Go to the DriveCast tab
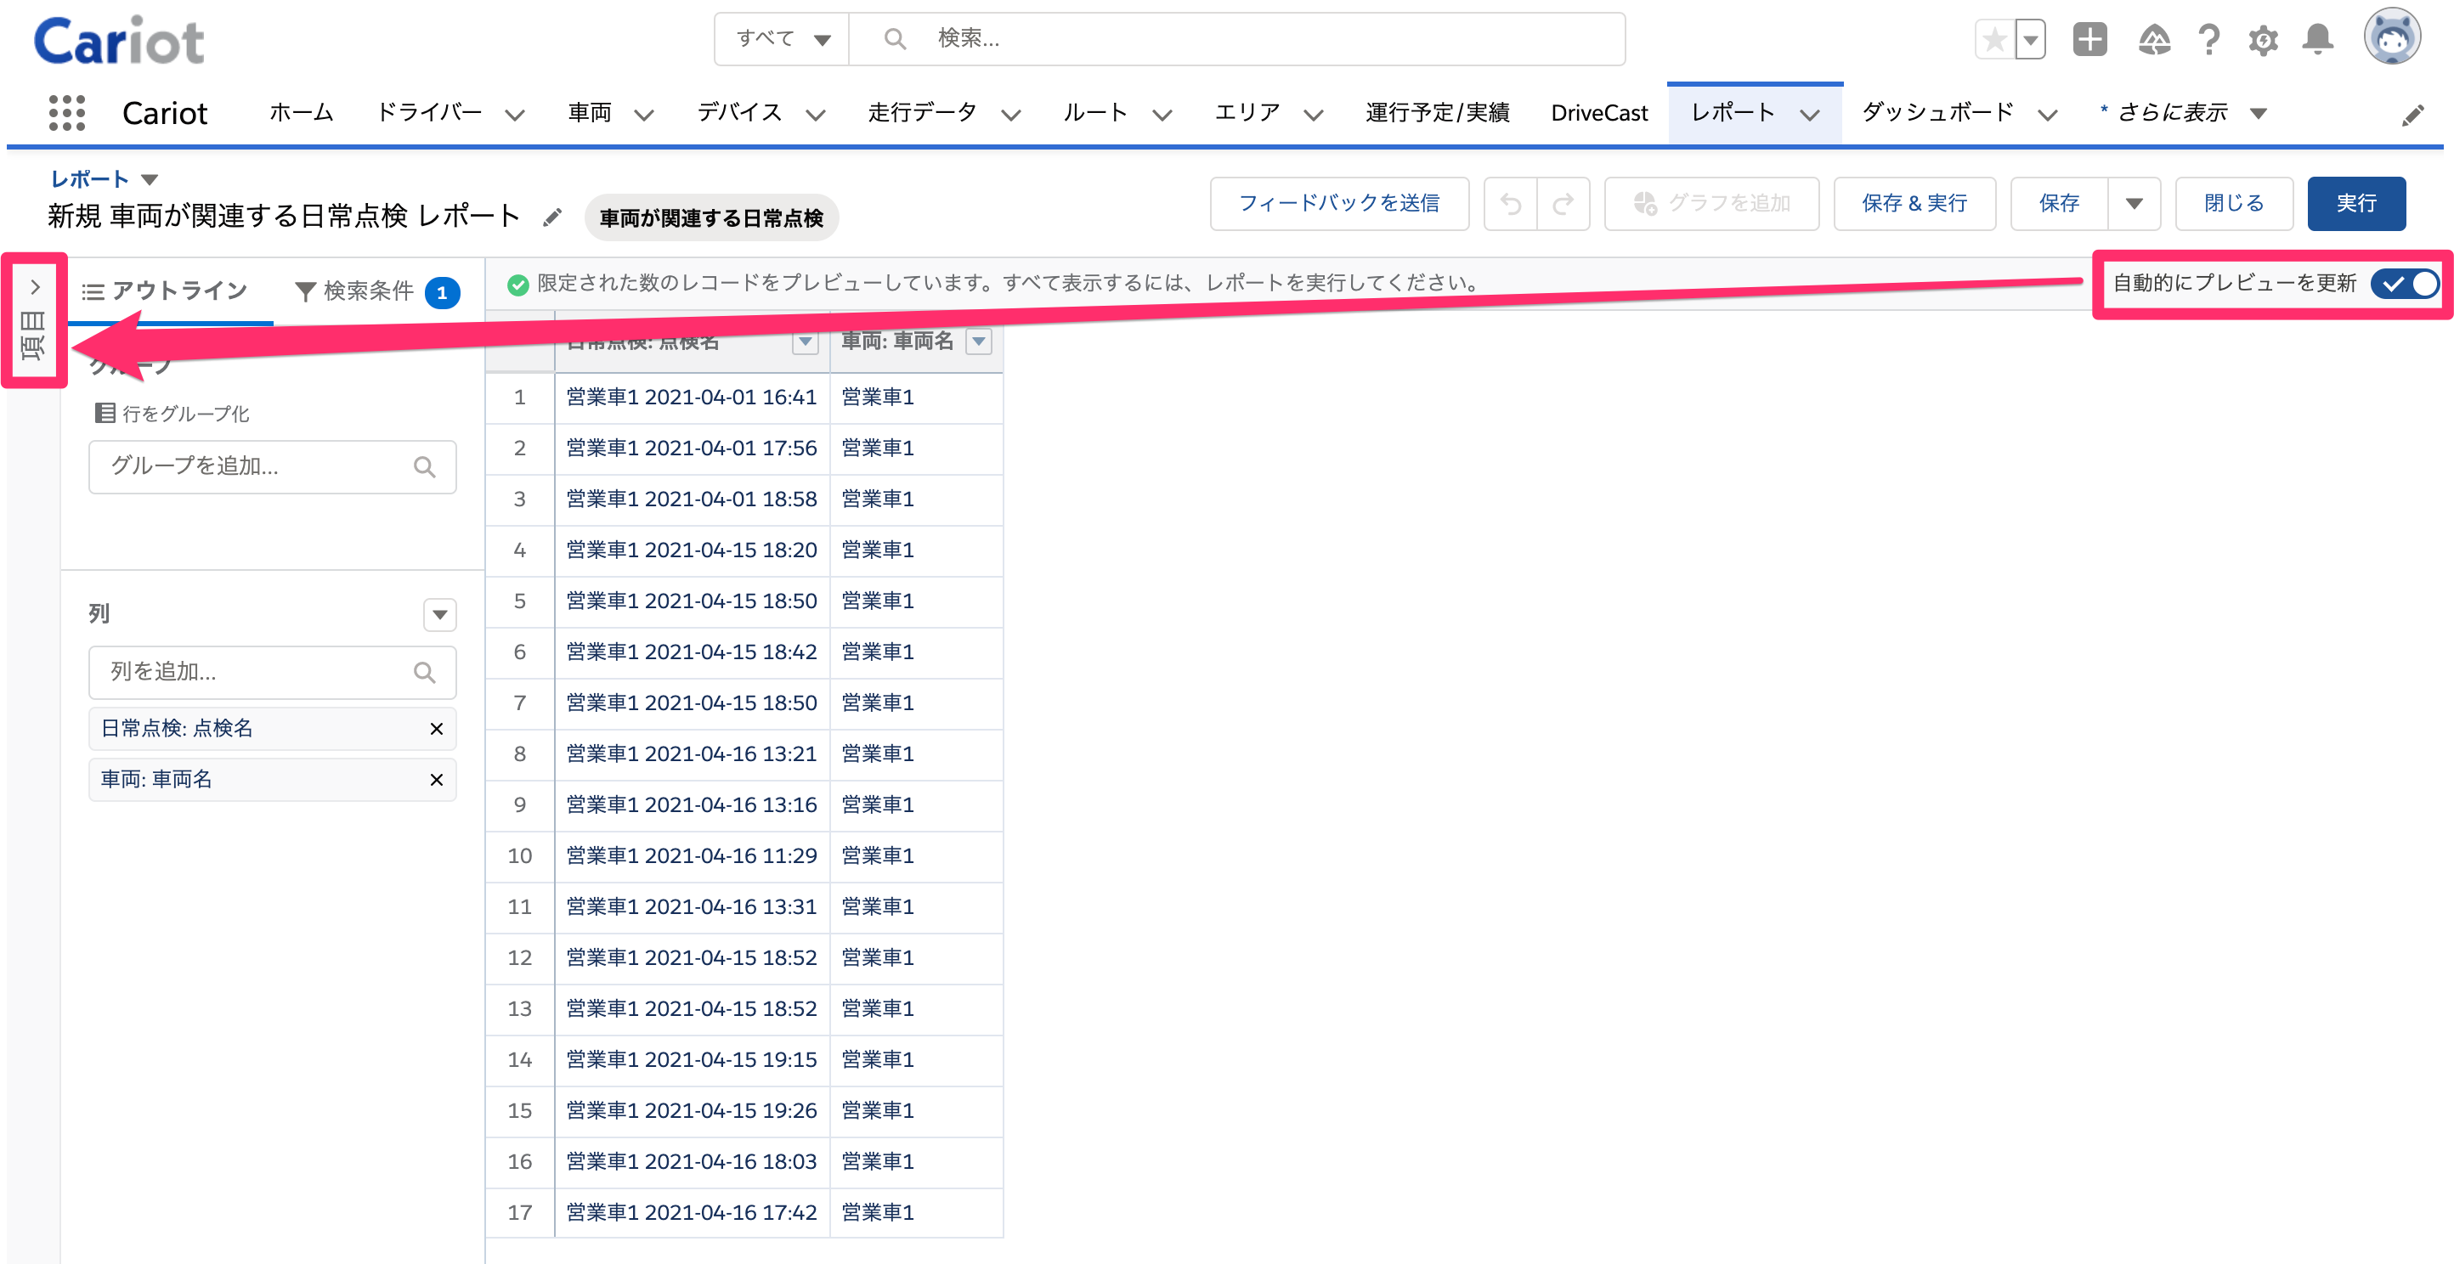This screenshot has width=2454, height=1264. [1598, 113]
